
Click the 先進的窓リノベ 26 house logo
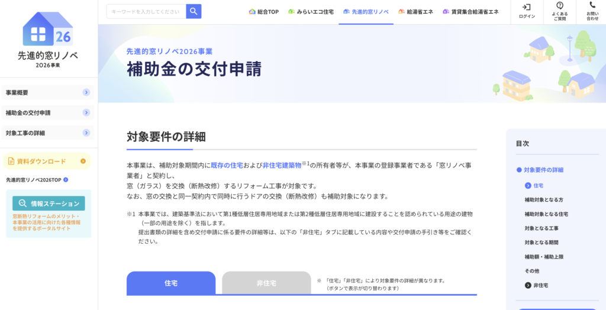(48, 40)
